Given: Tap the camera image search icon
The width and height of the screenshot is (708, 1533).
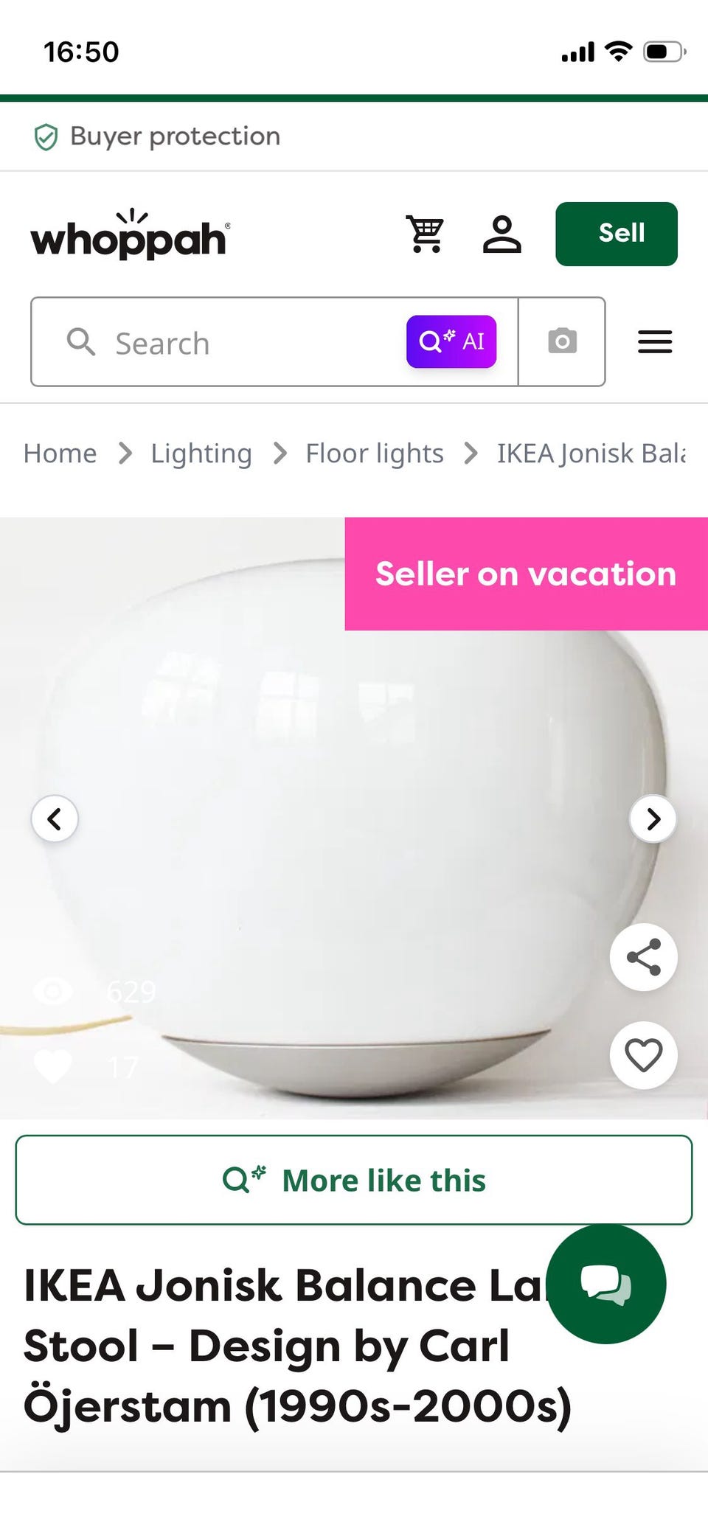Looking at the screenshot, I should tap(562, 341).
